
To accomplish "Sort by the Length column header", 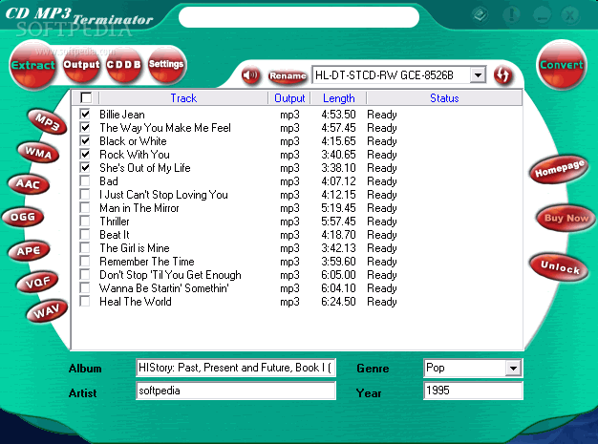I will tap(339, 98).
